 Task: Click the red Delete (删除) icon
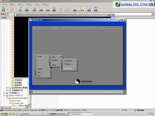54,9
